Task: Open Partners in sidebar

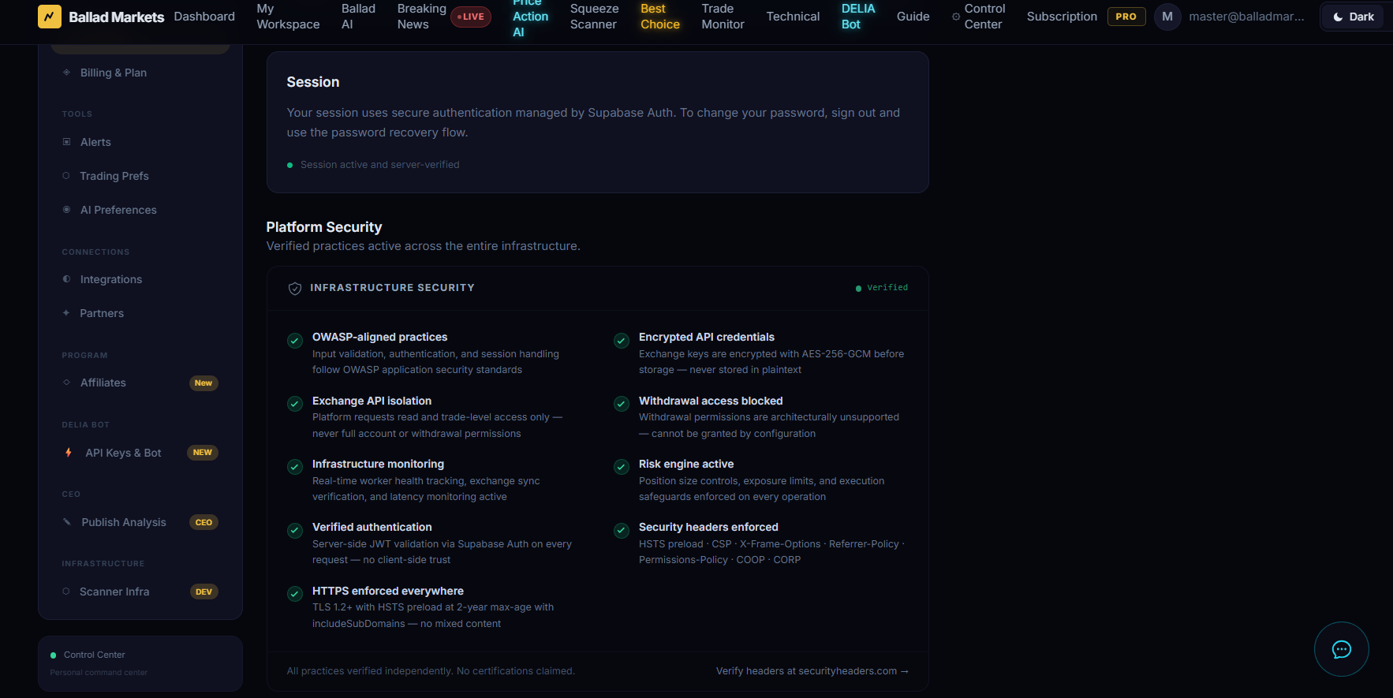Action: (140, 313)
